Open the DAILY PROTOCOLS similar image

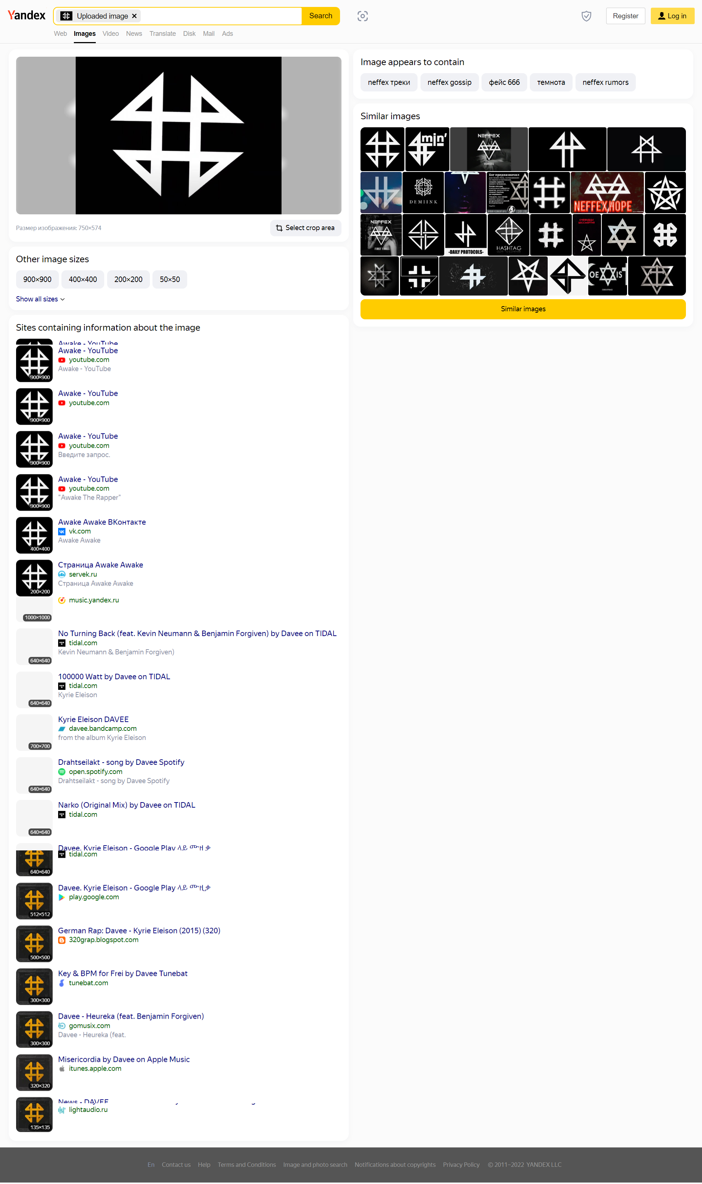[465, 235]
